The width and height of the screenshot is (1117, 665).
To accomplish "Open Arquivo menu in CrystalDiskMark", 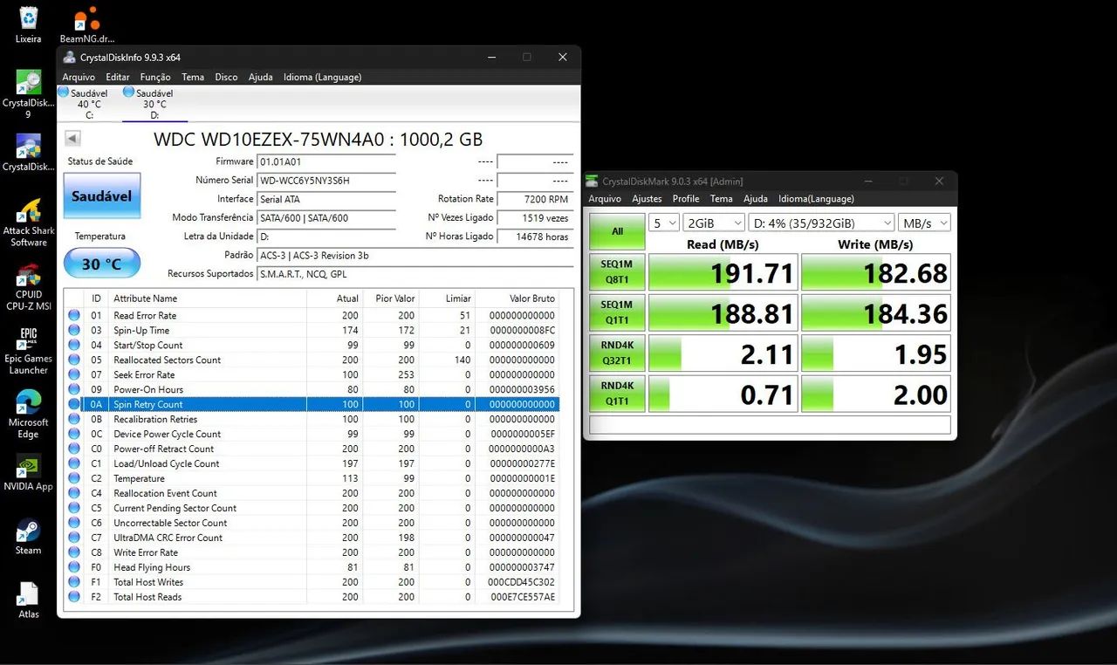I will point(605,199).
